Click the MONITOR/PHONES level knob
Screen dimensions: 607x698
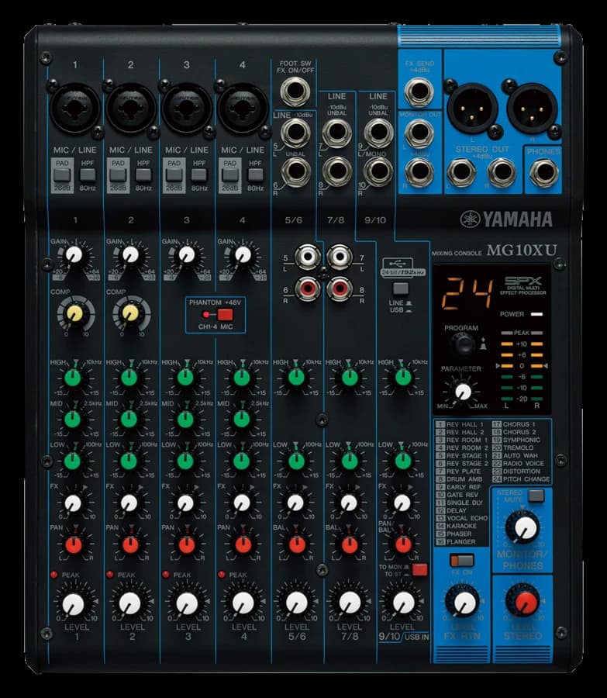(525, 527)
